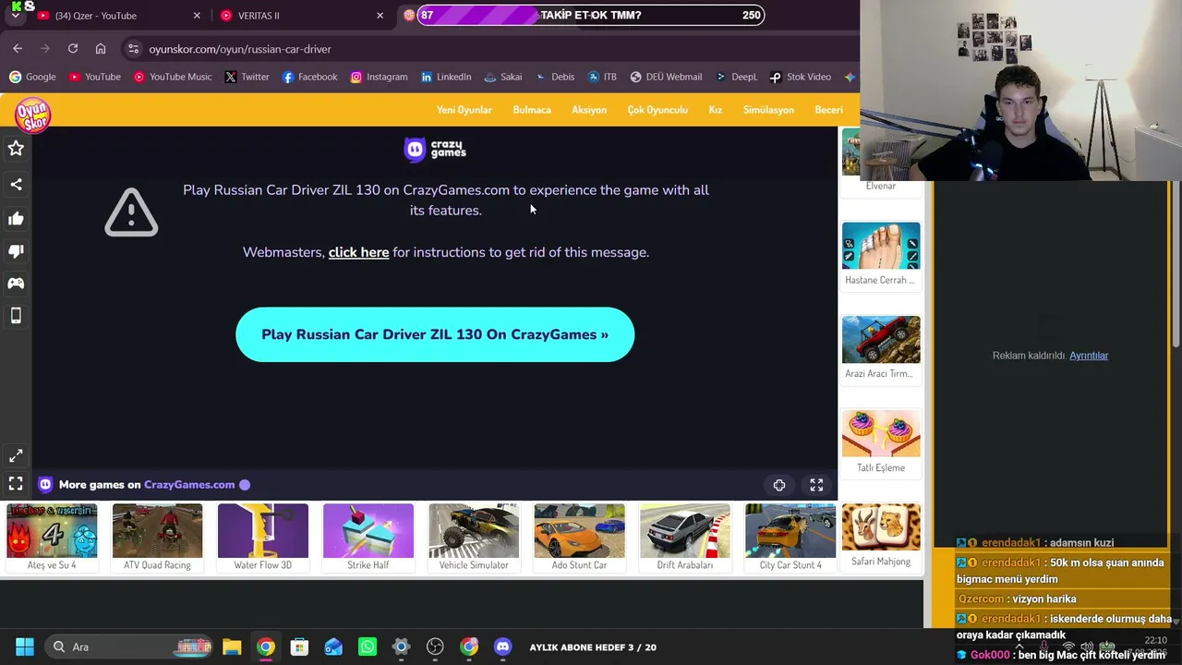Open the Çok Oyunculu category
Viewport: 1182px width, 665px height.
coord(657,110)
